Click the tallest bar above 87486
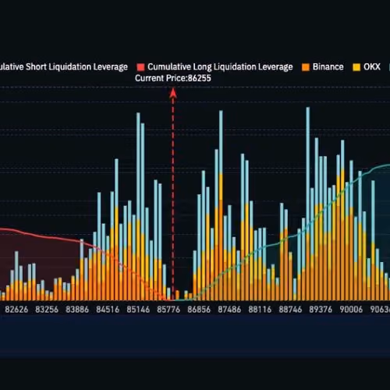The width and height of the screenshot is (390, 390). (221, 205)
